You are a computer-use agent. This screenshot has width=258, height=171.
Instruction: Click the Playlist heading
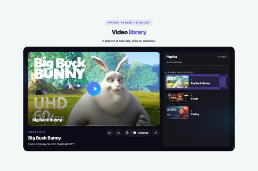click(172, 57)
